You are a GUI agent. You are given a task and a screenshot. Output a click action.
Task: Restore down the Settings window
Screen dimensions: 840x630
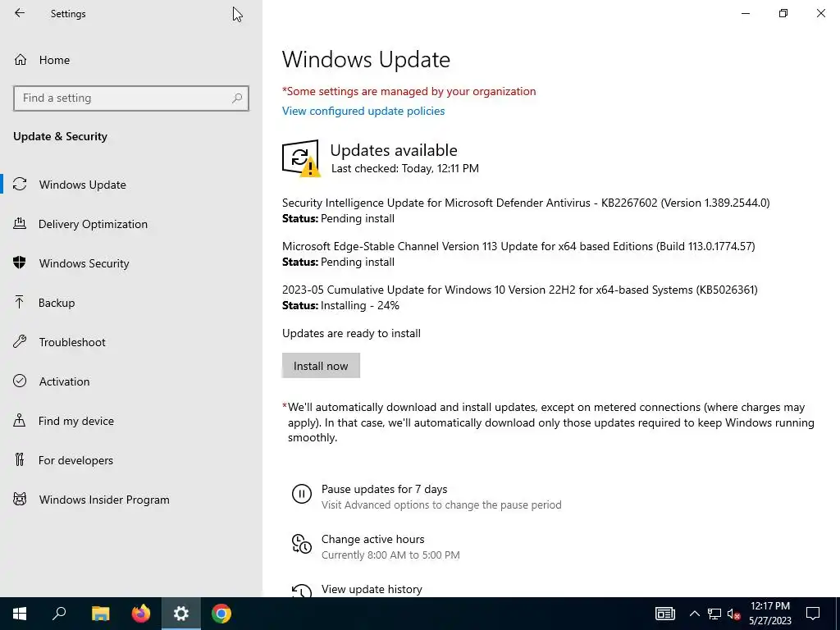[x=783, y=13]
